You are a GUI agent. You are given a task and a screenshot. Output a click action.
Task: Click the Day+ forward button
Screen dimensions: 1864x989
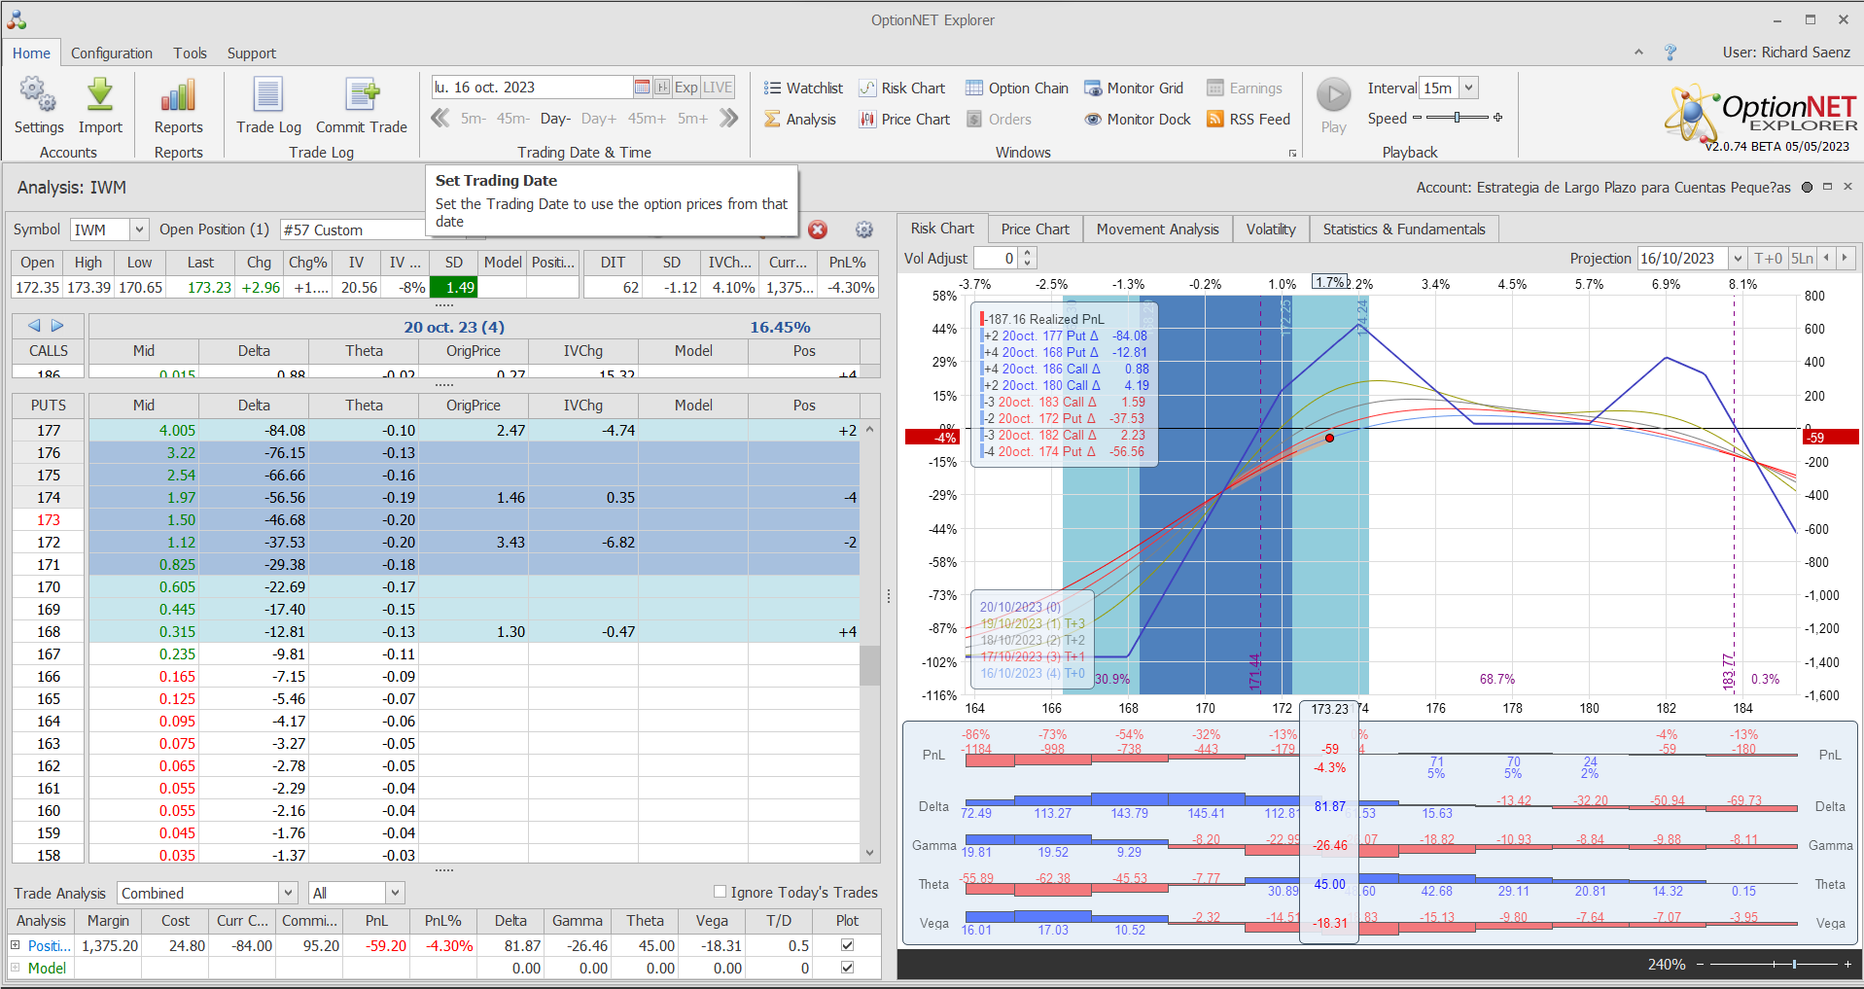click(x=598, y=119)
